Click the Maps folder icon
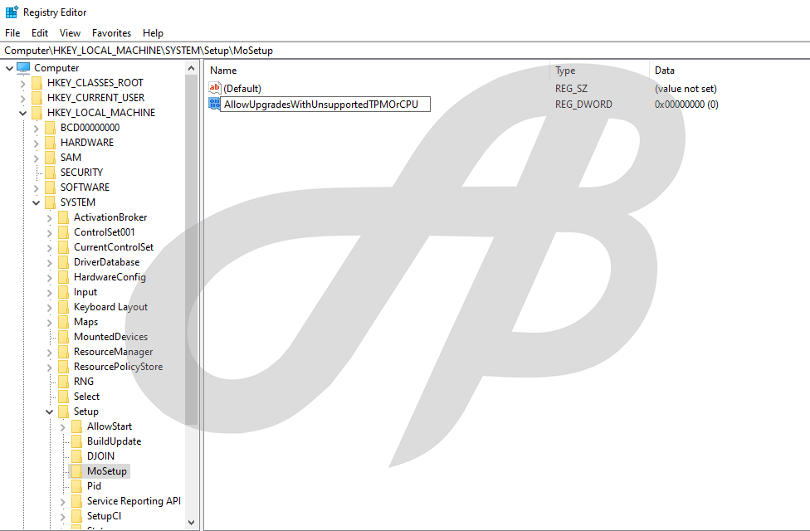 pos(64,322)
